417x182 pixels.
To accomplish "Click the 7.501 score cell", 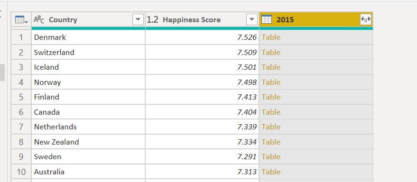I will pos(202,67).
